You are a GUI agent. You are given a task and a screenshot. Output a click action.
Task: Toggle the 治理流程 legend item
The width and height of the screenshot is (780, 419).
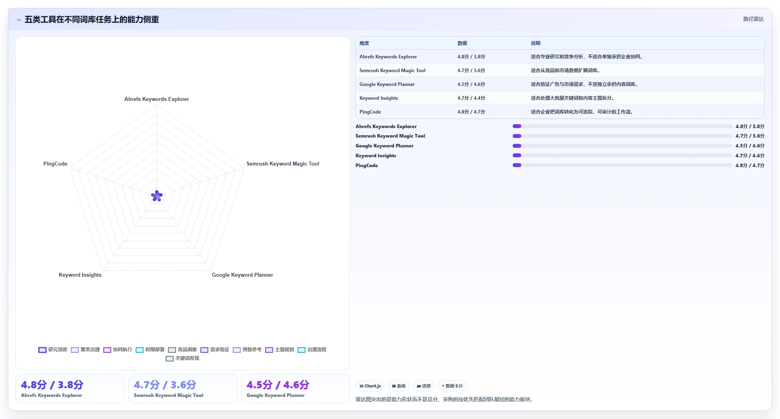pos(312,350)
